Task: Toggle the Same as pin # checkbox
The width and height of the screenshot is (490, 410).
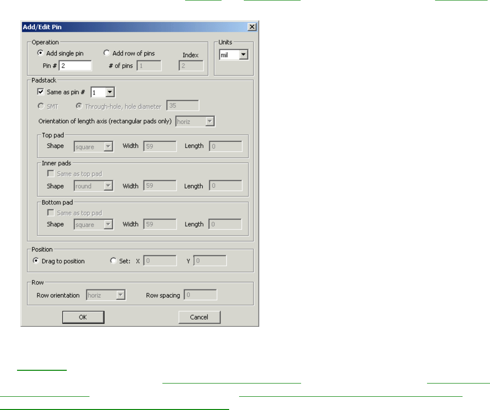Action: coord(41,91)
